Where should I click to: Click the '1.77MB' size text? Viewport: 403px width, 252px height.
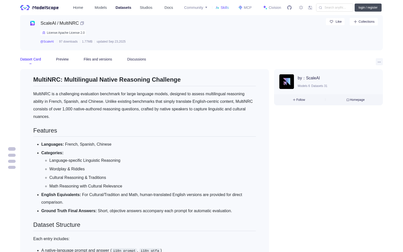coord(87,42)
